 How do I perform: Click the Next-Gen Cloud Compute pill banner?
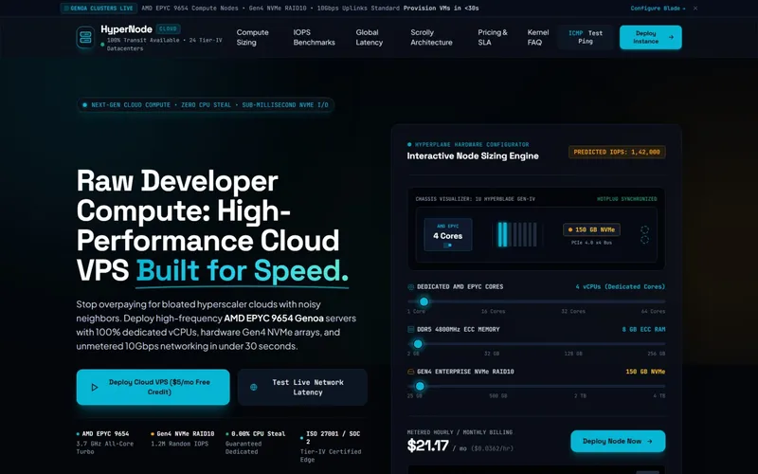click(205, 105)
